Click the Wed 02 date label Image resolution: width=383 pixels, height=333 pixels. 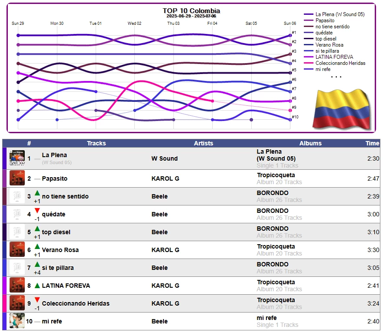click(x=134, y=23)
